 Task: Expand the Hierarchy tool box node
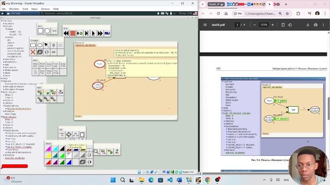click(x=4, y=60)
